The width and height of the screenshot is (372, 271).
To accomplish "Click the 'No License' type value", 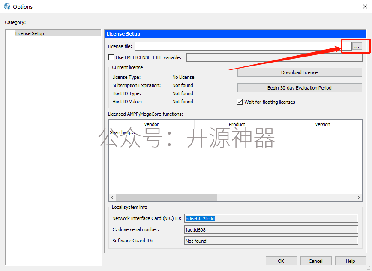I will point(183,77).
